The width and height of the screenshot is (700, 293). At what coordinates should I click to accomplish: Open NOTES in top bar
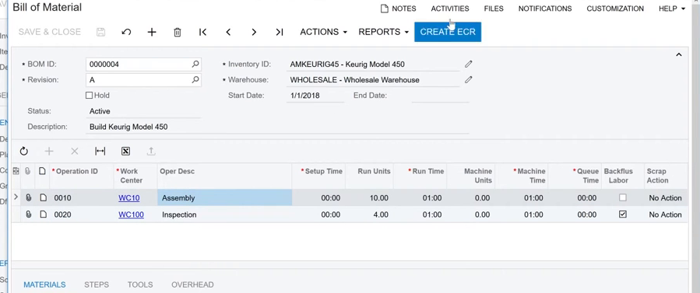coord(398,9)
